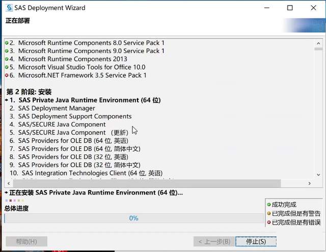The image size is (326, 252).
Task: Click the 正在安装 SAS Private Java status text
Action: [x=96, y=193]
